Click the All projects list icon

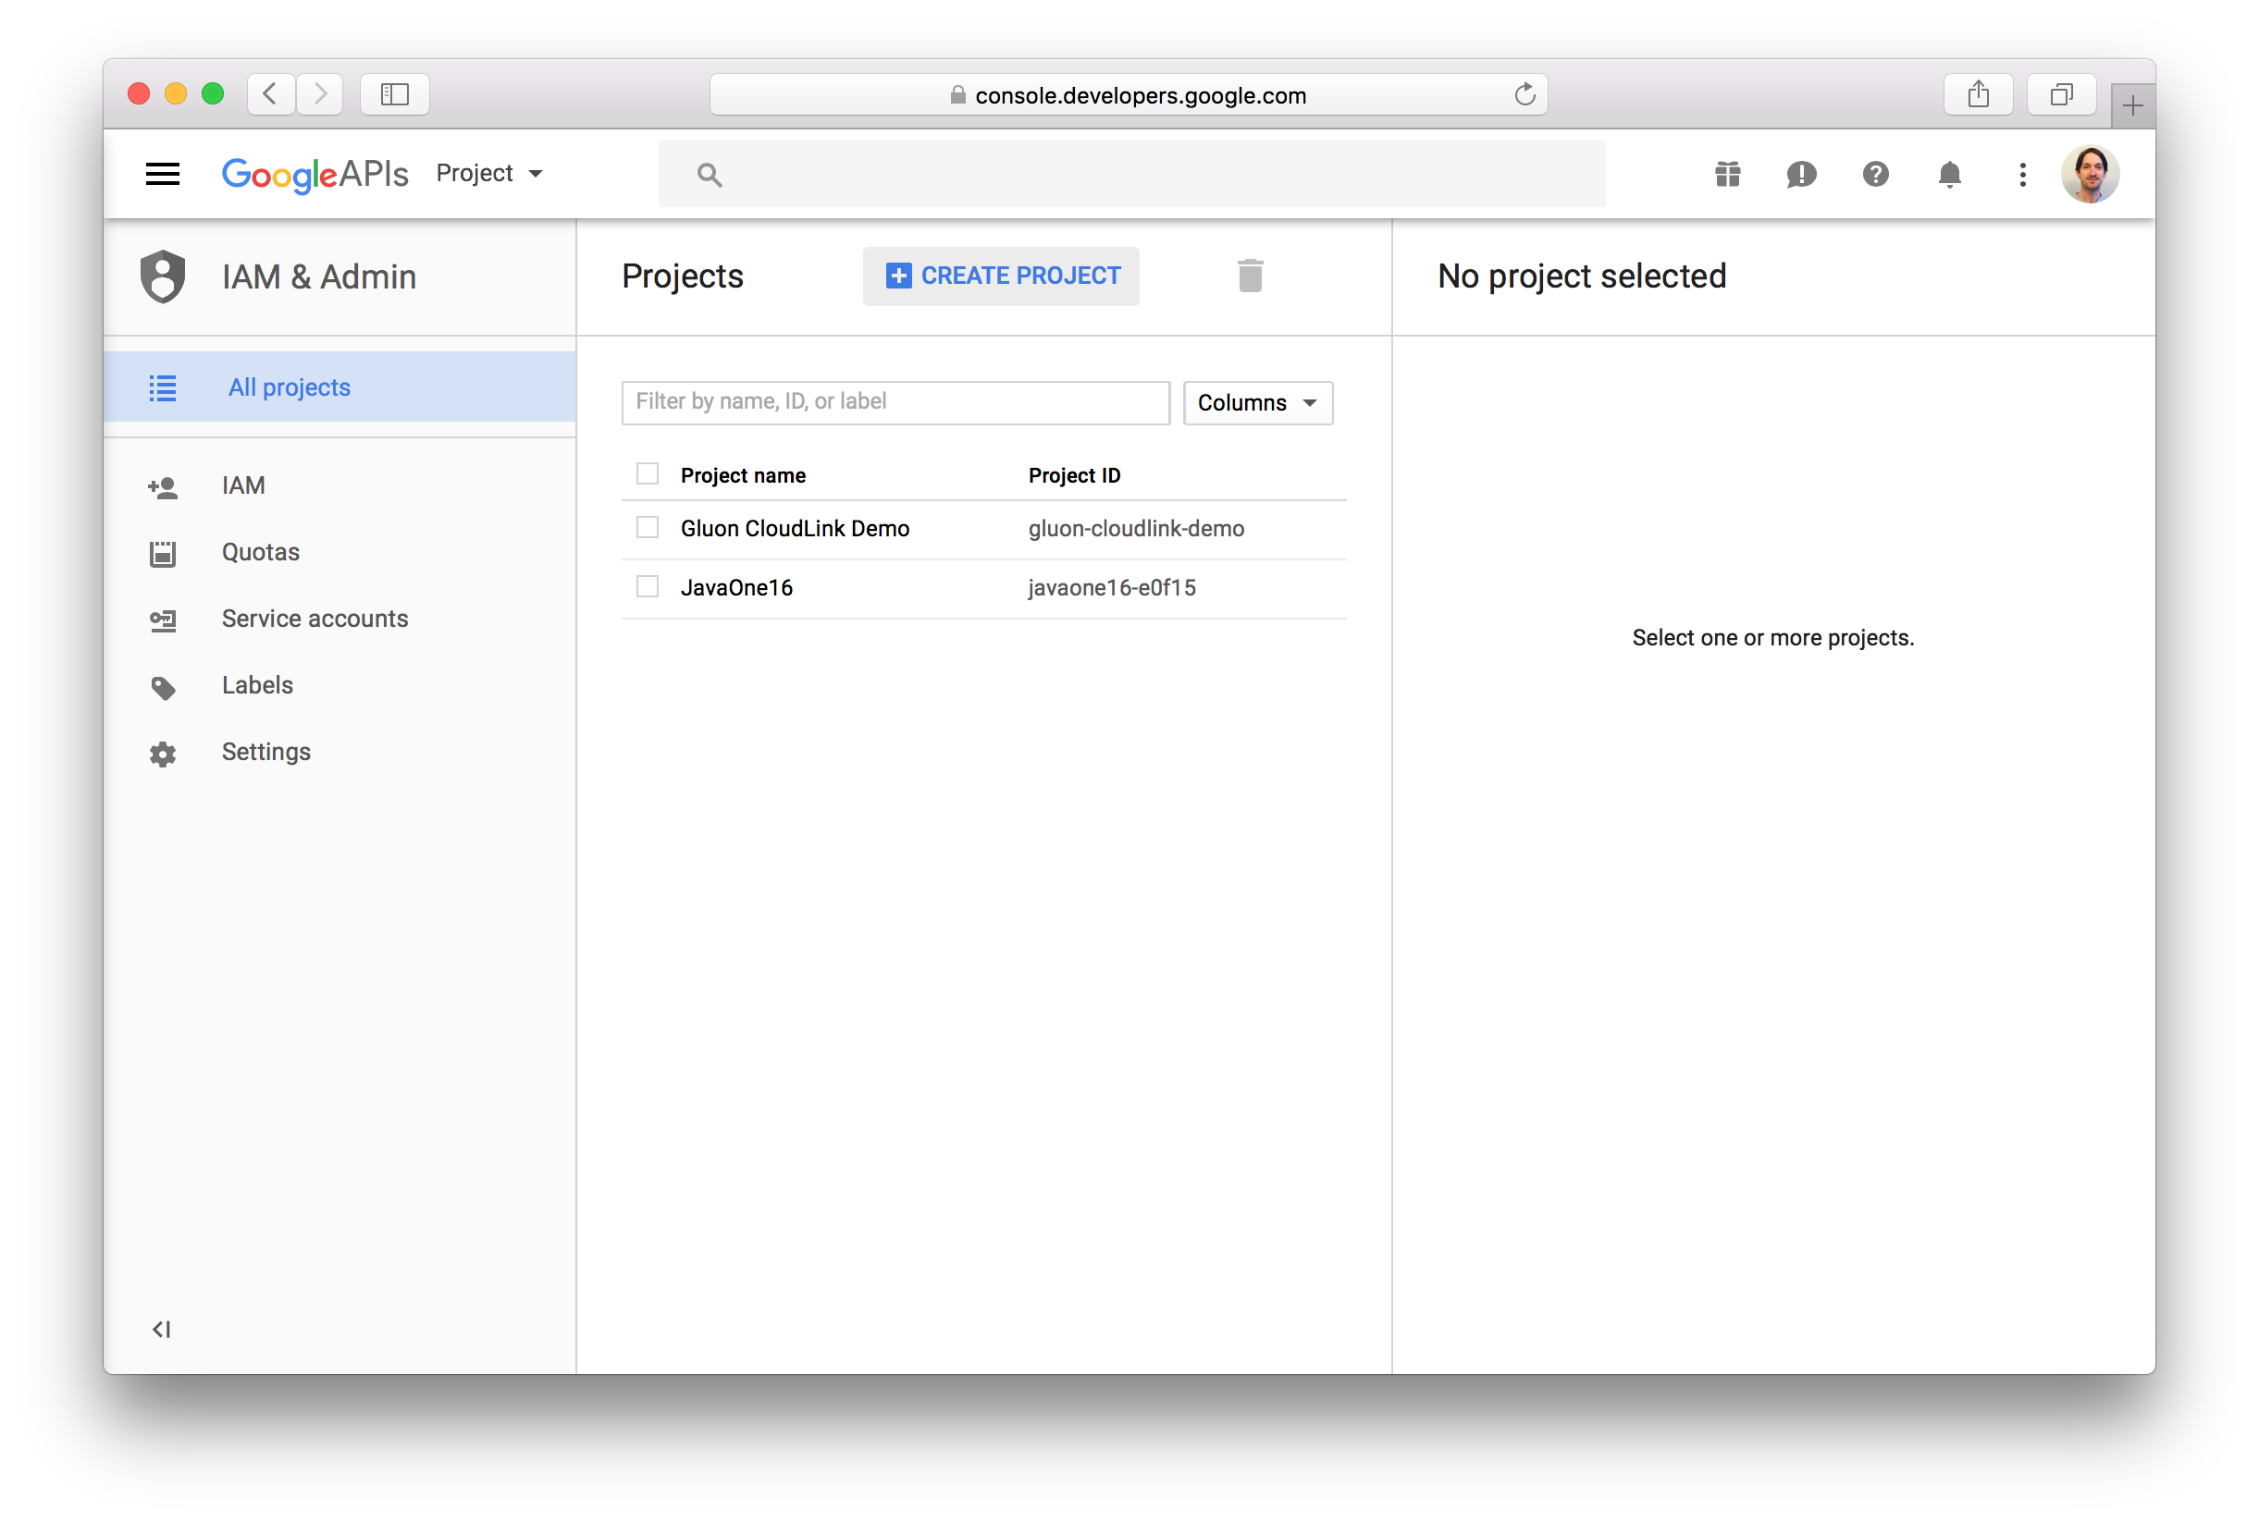coord(162,387)
